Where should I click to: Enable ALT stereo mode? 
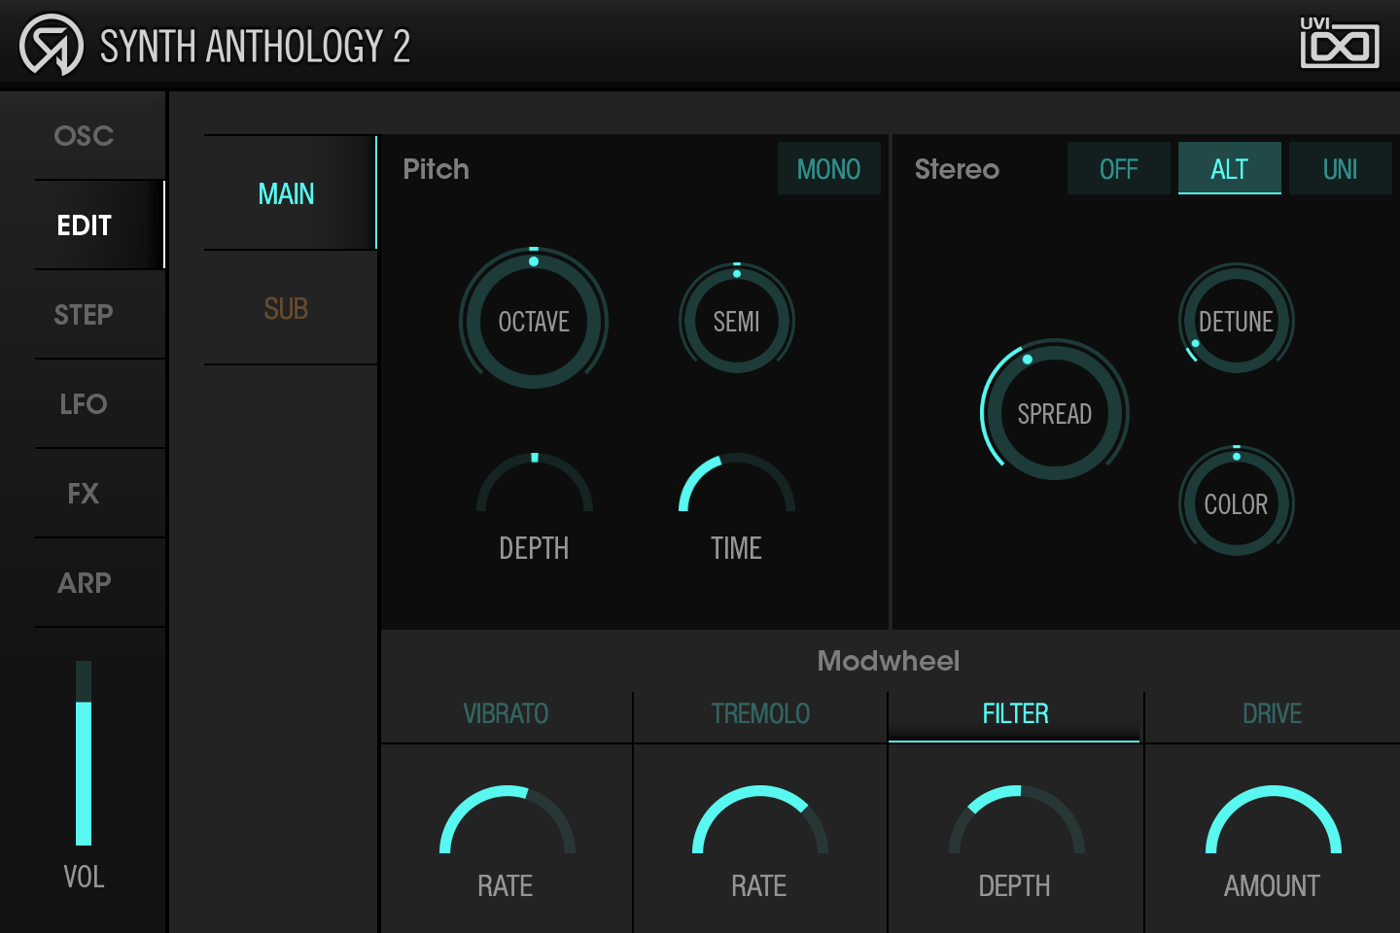pyautogui.click(x=1229, y=169)
